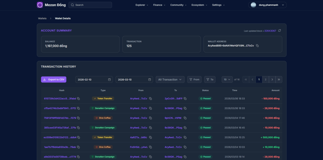The height and width of the screenshot is (160, 323).
Task: Copy the recipient address 2pCcGfr...5dFP
Action: coord(185,99)
